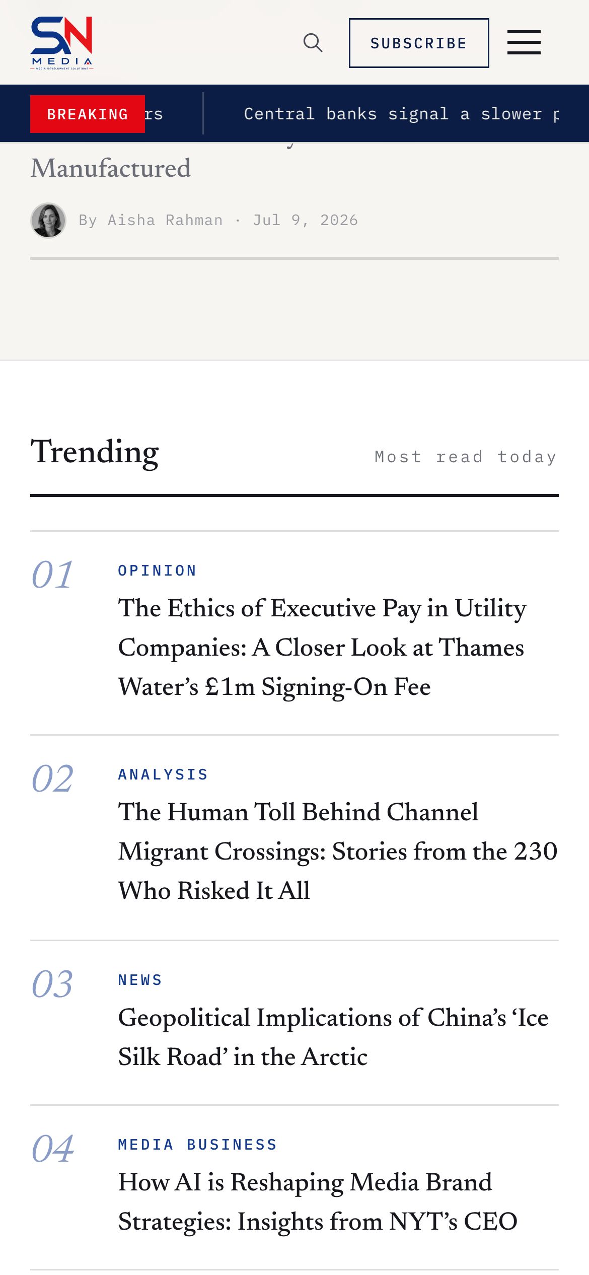Open the hamburger menu
Screen dimensions: 589x1275
click(x=524, y=42)
